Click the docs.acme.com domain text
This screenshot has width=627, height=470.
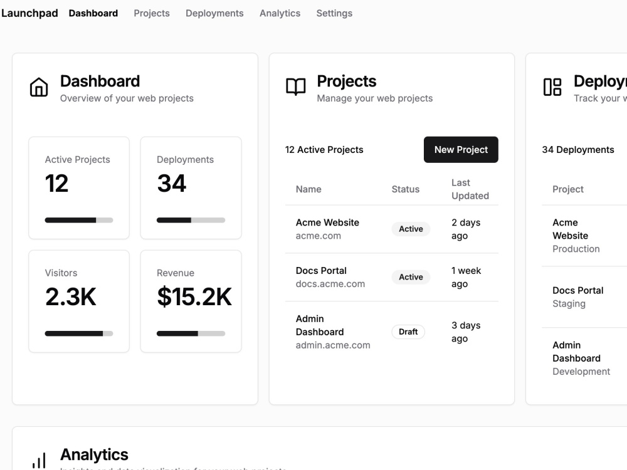[x=330, y=284]
